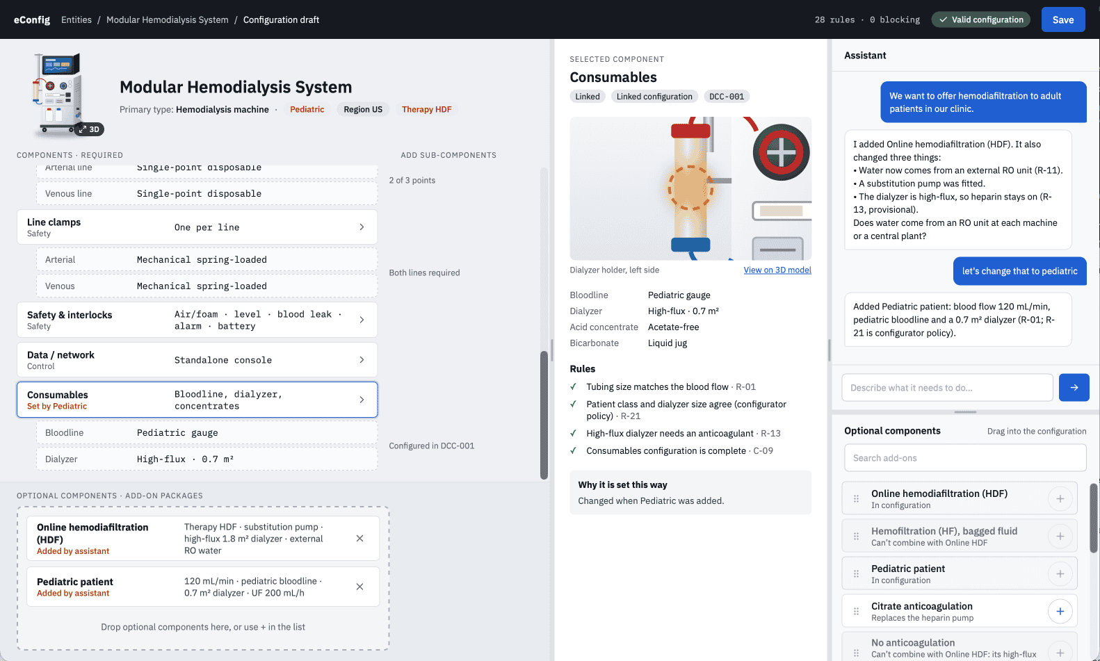This screenshot has height=661, width=1100.
Task: Save the configuration draft
Action: 1063,19
